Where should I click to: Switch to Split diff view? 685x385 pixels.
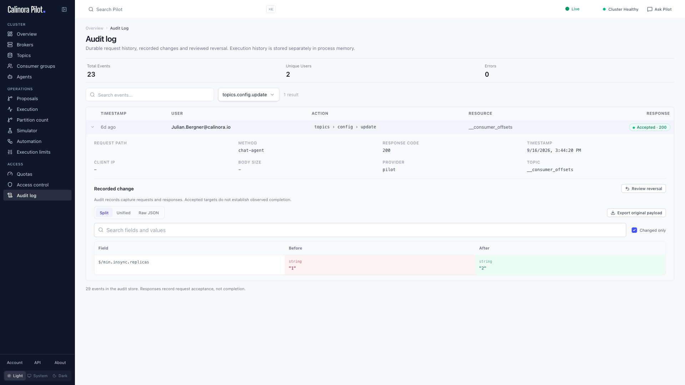pyautogui.click(x=104, y=213)
